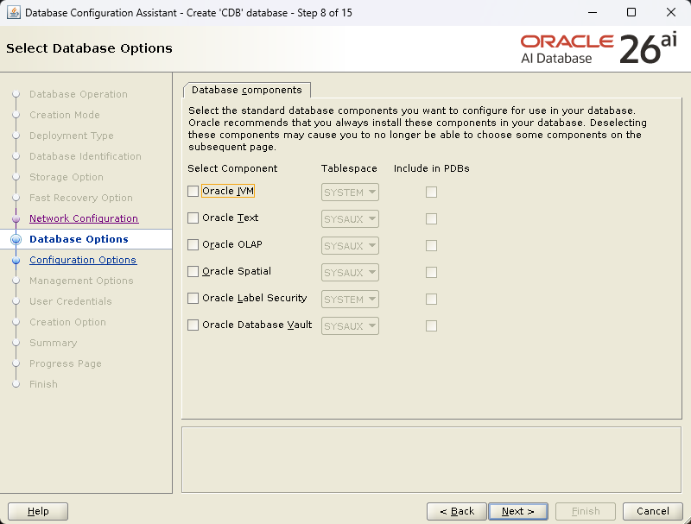Go back with the Back button
The height and width of the screenshot is (524, 691).
[457, 511]
